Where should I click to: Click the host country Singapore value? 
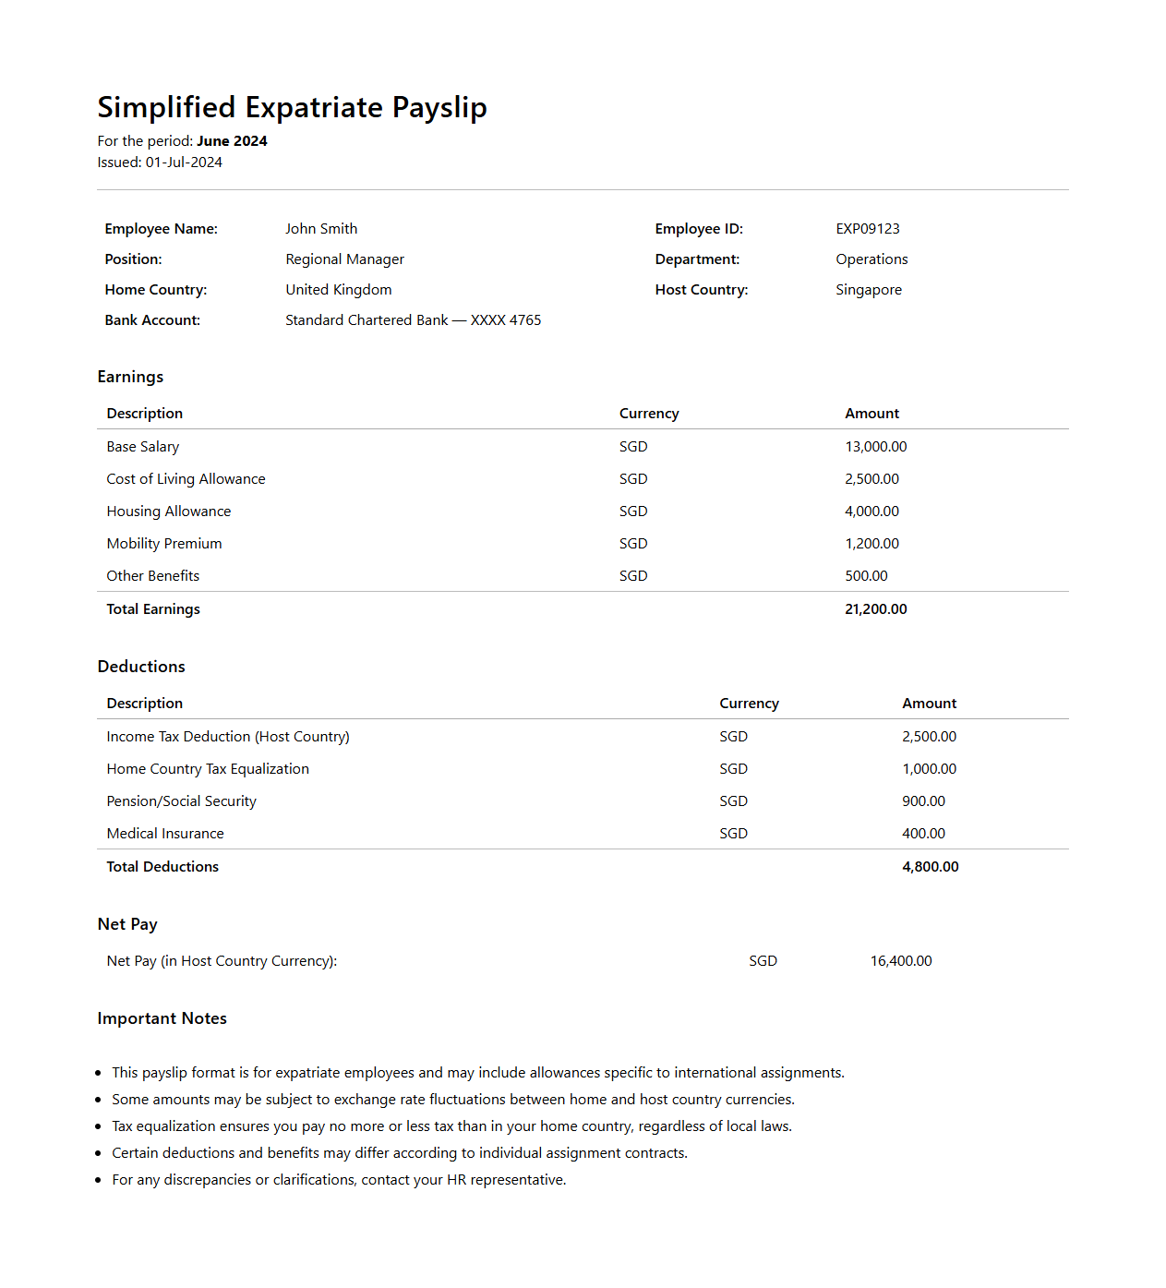tap(868, 290)
